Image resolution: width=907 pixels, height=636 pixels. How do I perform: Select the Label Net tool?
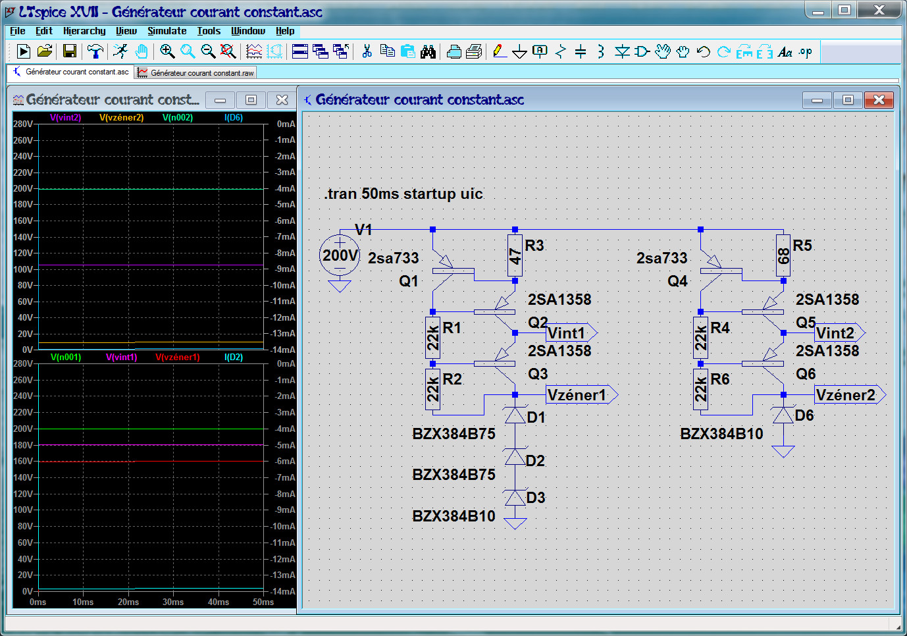tap(540, 51)
